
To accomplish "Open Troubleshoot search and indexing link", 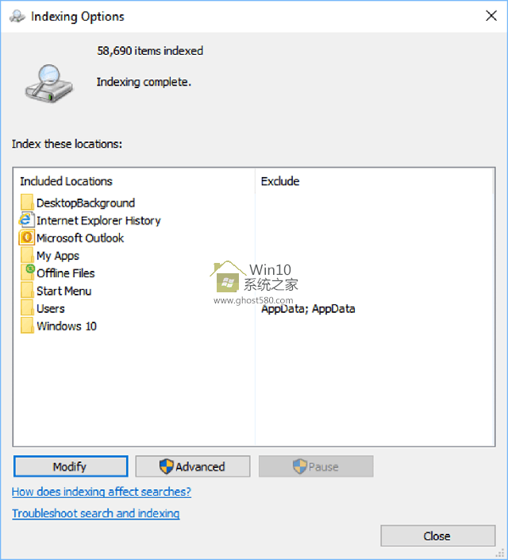I will 96,513.
